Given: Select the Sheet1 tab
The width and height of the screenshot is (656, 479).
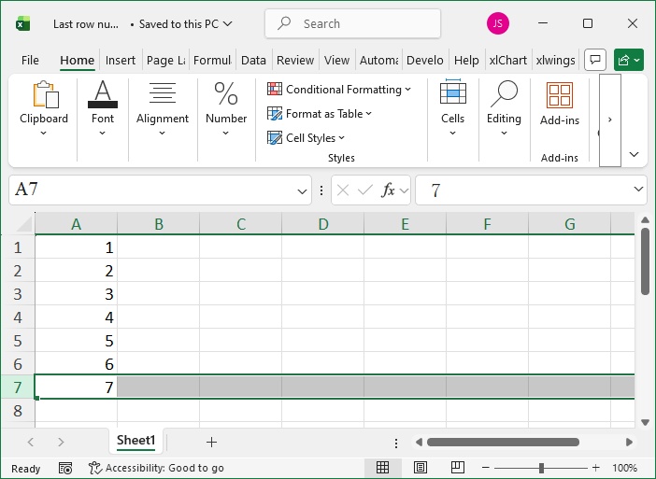Looking at the screenshot, I should click(136, 441).
